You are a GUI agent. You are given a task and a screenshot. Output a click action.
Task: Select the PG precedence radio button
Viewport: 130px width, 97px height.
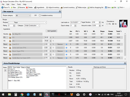pos(107,24)
